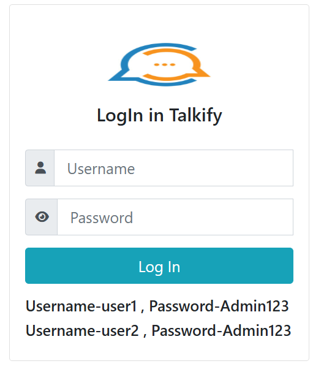Click the three orange dots in logo
Viewport: 313px width, 369px height.
(x=165, y=64)
